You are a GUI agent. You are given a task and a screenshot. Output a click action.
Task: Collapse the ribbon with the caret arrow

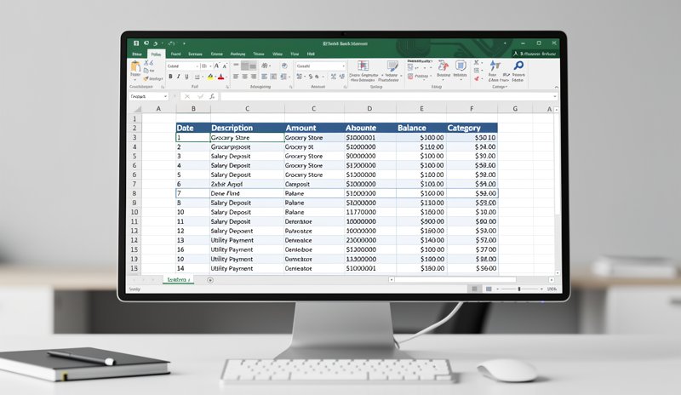[x=557, y=87]
